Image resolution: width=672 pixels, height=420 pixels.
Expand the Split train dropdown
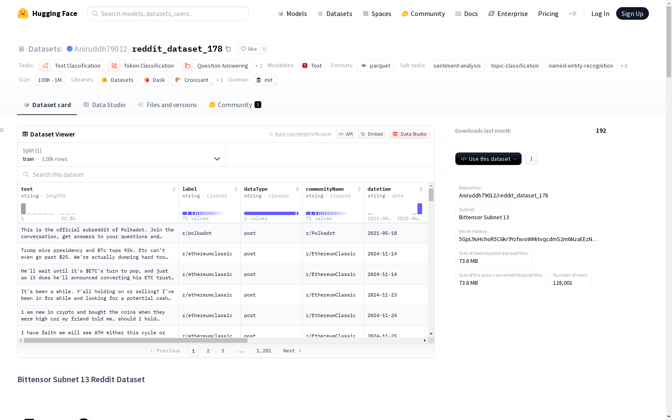coord(122,155)
